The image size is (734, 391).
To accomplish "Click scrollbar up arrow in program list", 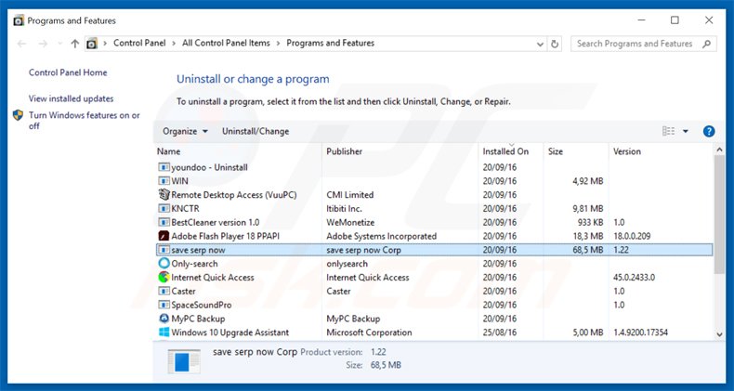I will pos(719,150).
